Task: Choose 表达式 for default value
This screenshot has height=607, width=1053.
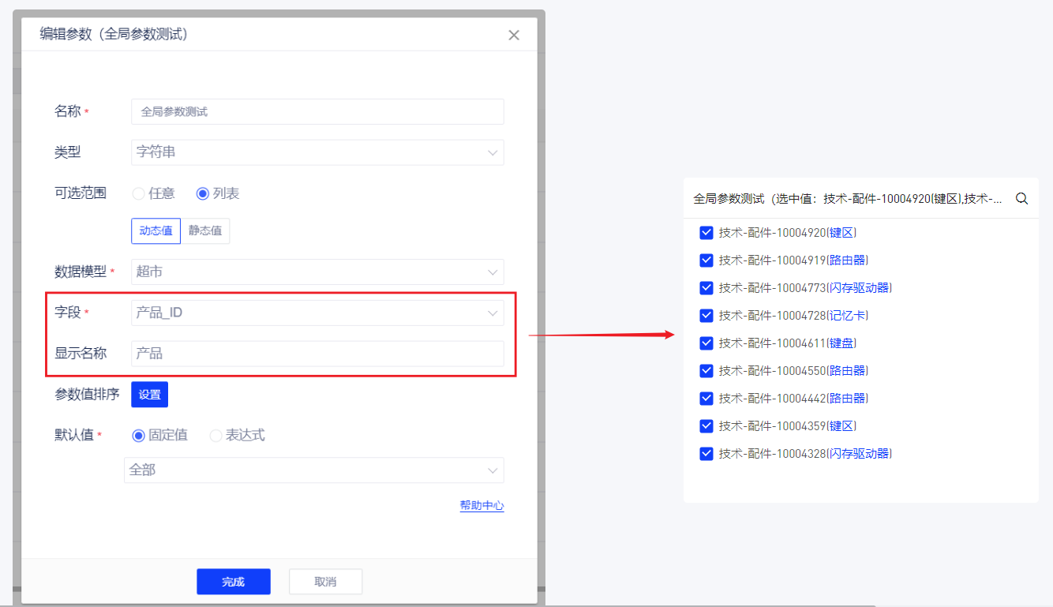Action: click(x=215, y=435)
